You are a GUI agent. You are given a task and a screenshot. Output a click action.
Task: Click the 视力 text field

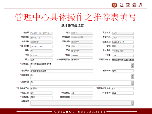(41, 60)
